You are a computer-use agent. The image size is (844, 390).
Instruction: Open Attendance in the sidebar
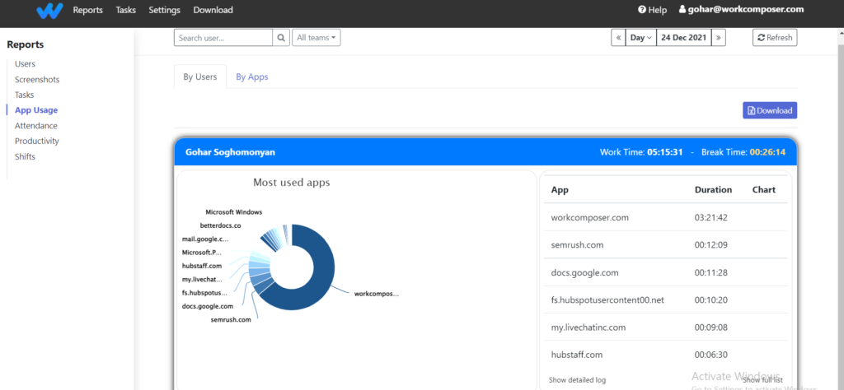tap(36, 126)
